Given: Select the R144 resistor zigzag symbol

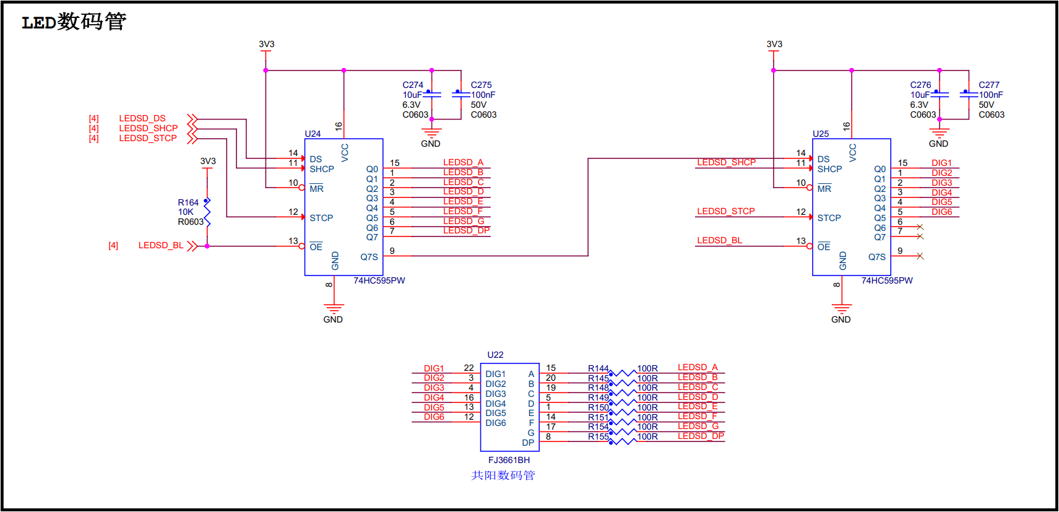Looking at the screenshot, I should pos(623,373).
